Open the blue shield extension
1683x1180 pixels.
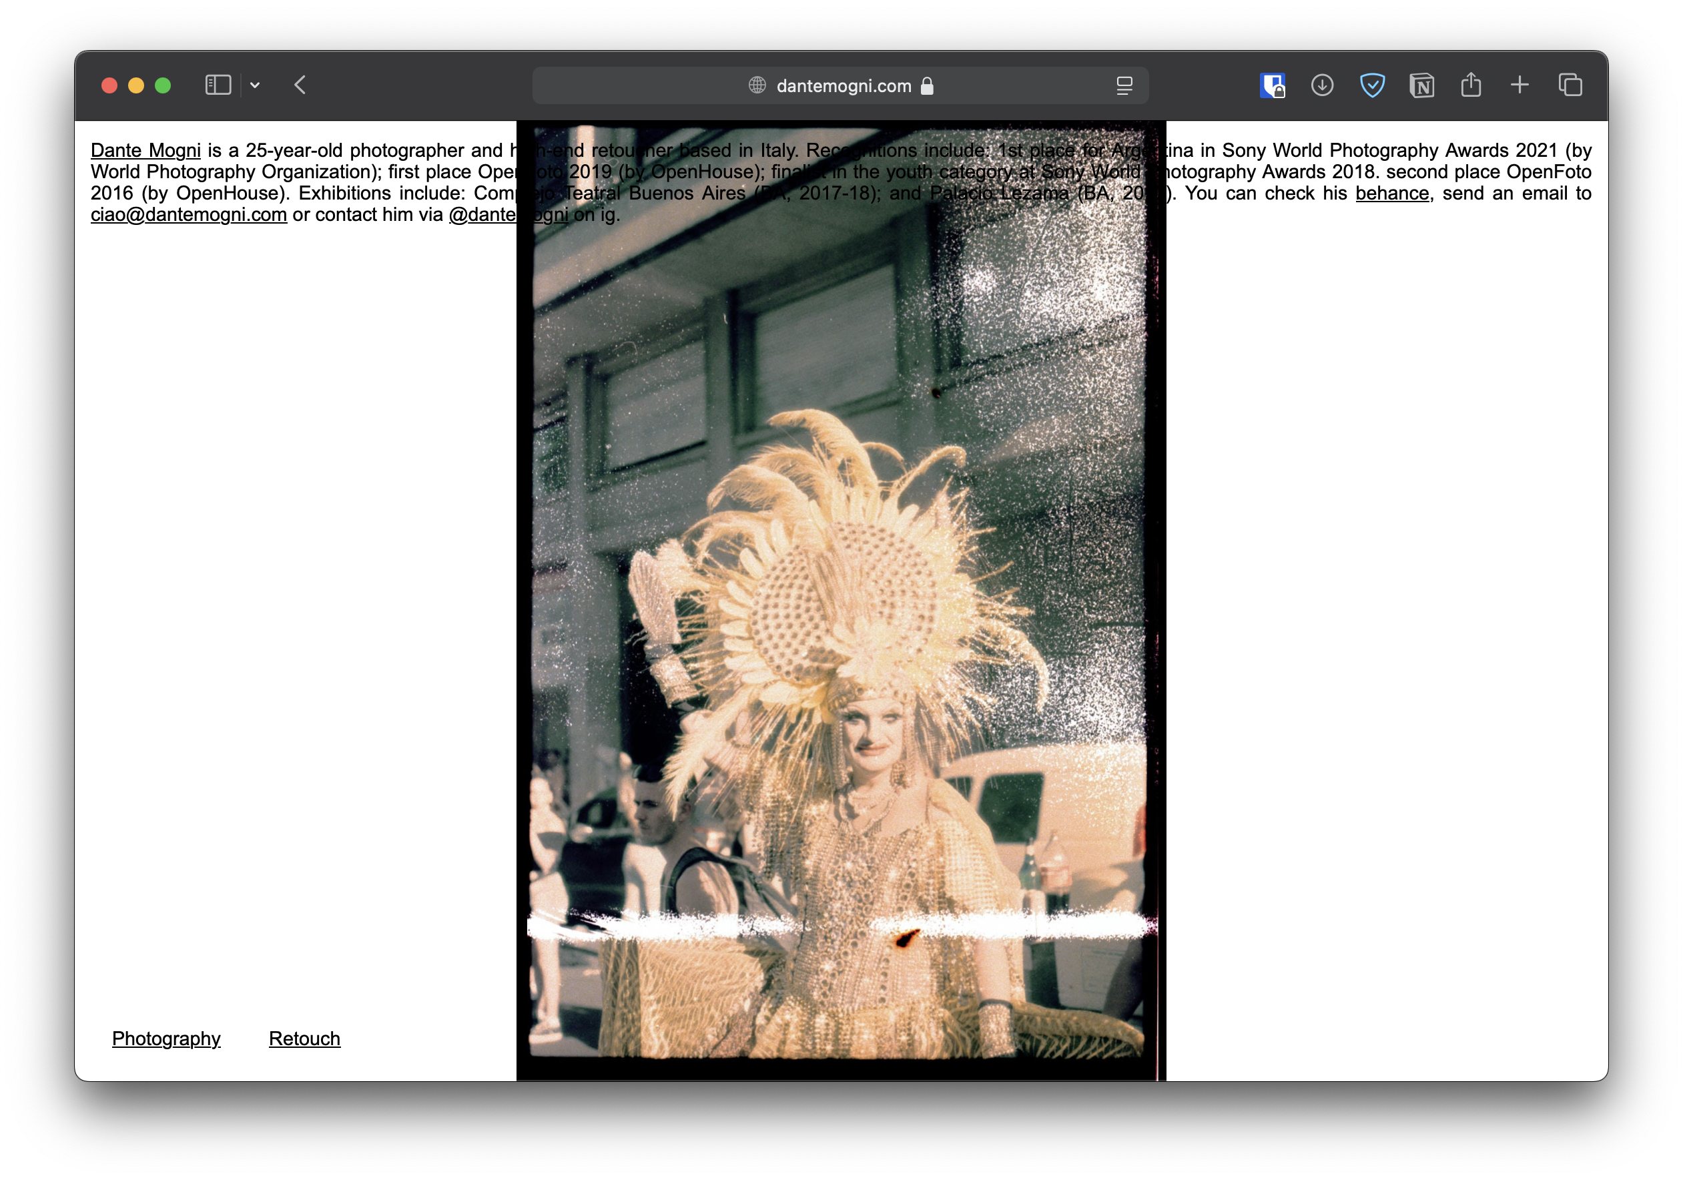1372,85
